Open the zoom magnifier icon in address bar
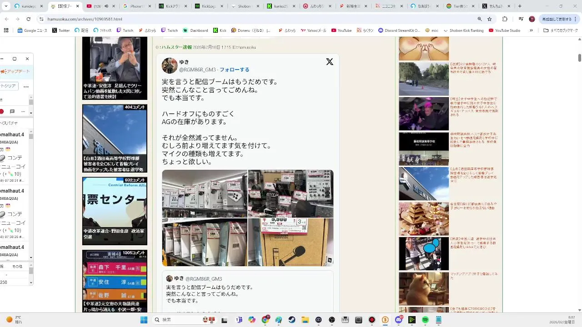This screenshot has height=327, width=582. point(480,19)
